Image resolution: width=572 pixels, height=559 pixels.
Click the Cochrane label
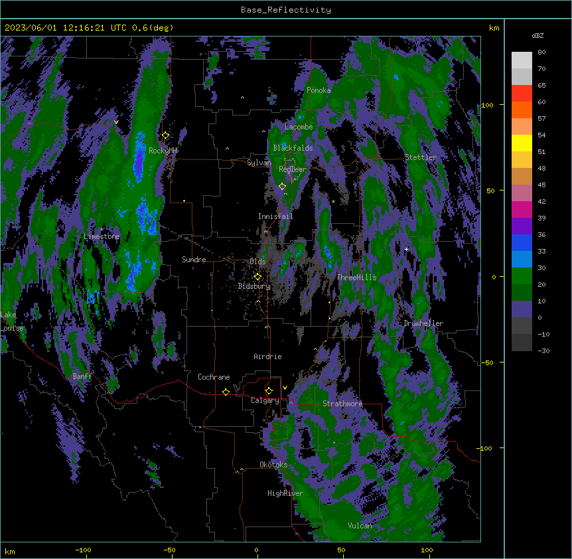214,377
